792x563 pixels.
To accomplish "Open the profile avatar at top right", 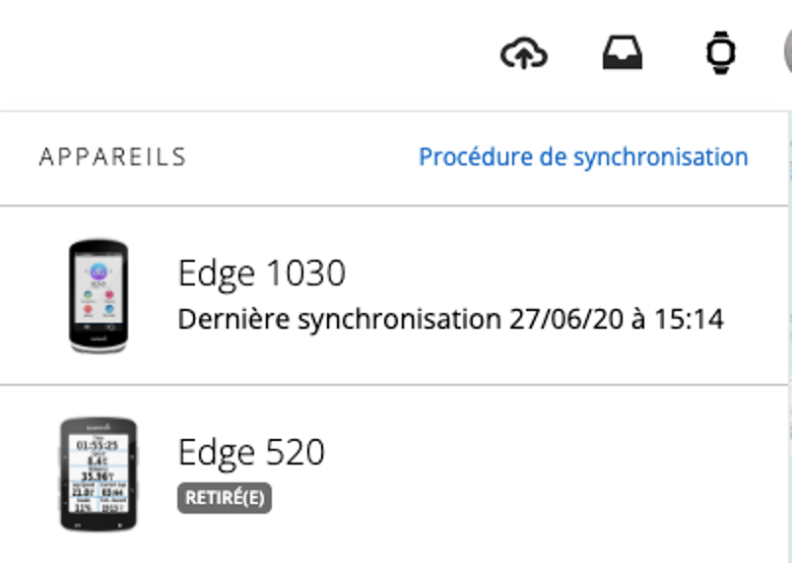I will pyautogui.click(x=787, y=51).
